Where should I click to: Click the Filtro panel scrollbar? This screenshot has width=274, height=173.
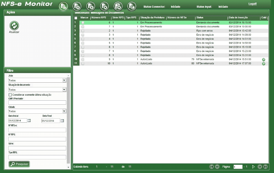point(68,120)
